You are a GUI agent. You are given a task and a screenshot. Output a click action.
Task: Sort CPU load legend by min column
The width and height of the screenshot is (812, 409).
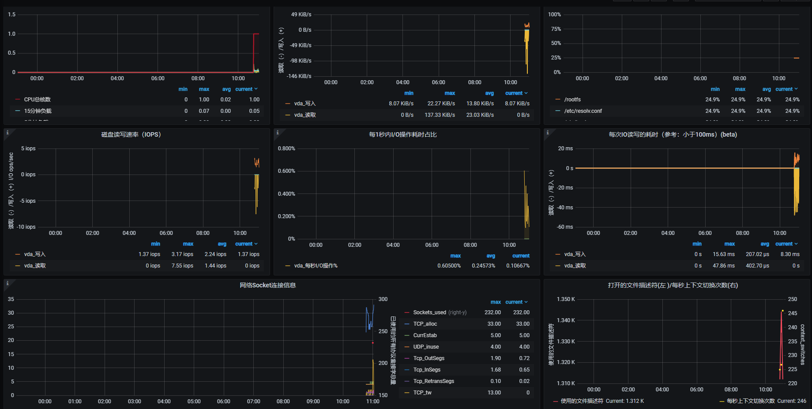coord(183,89)
